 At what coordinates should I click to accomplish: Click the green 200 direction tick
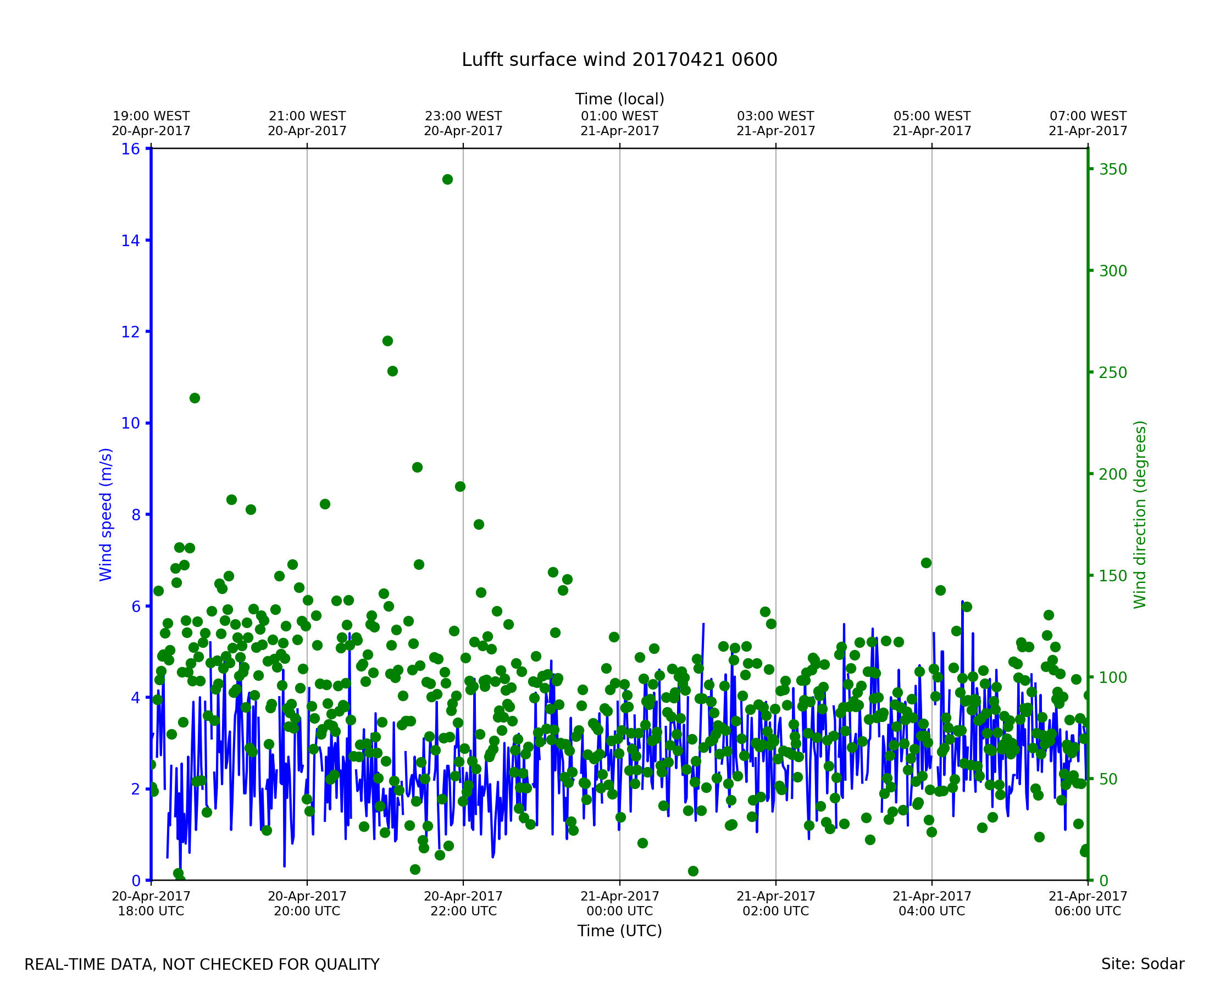tap(1113, 474)
